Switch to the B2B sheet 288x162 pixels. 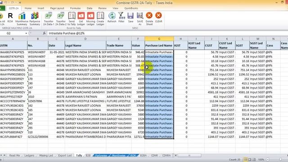[x=88, y=155]
